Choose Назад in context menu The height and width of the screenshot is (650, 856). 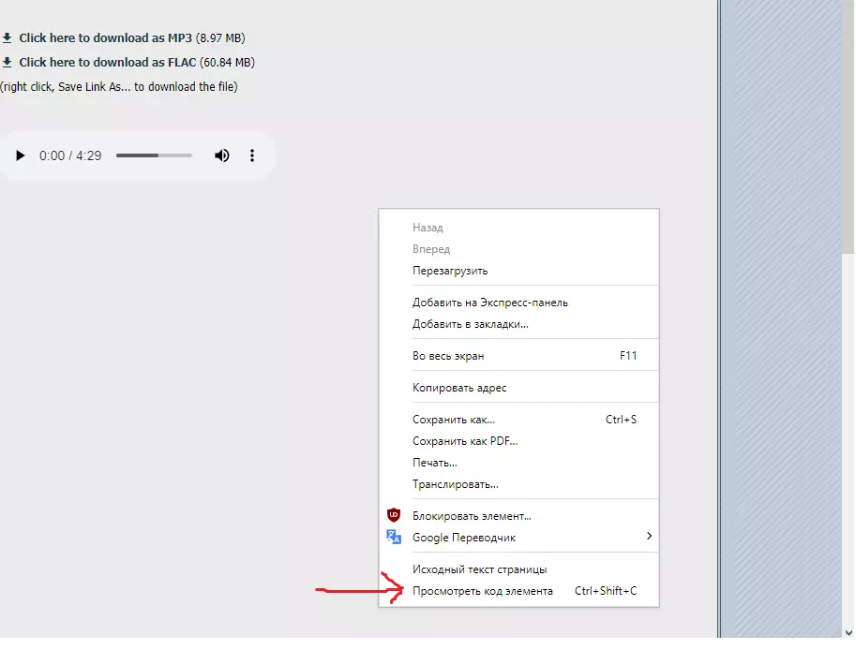(x=518, y=228)
